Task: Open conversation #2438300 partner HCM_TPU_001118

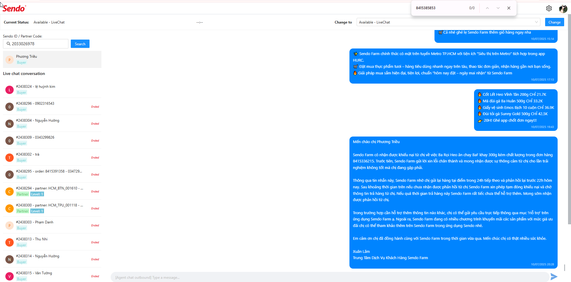Action: [52, 208]
